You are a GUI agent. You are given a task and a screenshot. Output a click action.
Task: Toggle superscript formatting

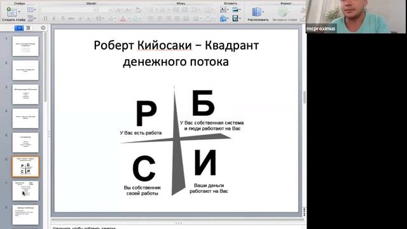[80, 18]
